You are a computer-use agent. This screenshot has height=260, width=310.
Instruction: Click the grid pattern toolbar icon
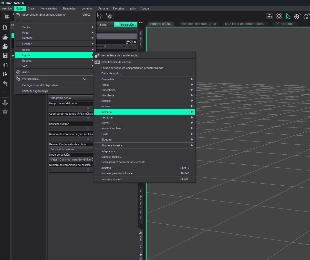click(269, 16)
